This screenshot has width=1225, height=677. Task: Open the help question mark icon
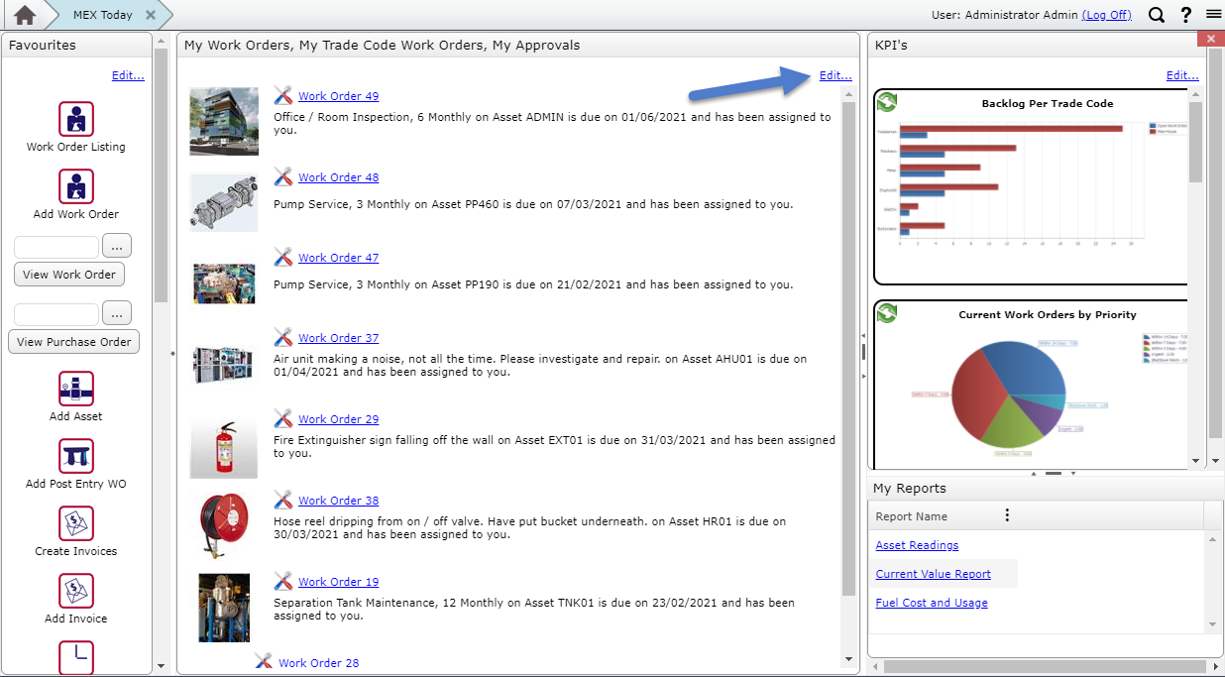1185,15
